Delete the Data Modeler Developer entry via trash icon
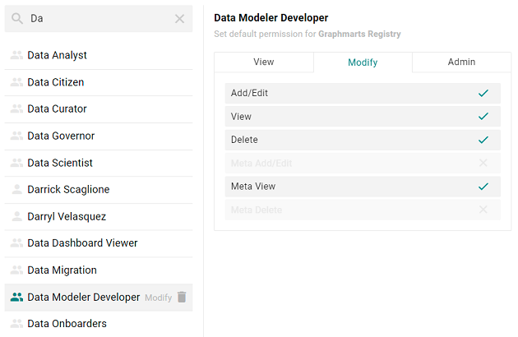518x337 pixels. tap(182, 298)
